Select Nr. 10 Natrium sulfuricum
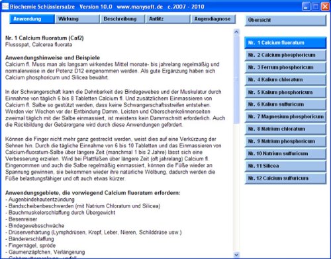 [285, 154]
